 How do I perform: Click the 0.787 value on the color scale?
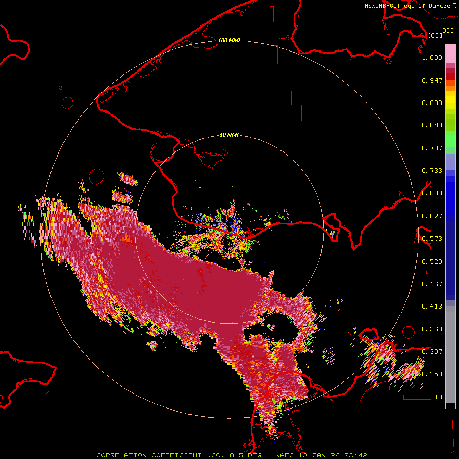pos(432,148)
